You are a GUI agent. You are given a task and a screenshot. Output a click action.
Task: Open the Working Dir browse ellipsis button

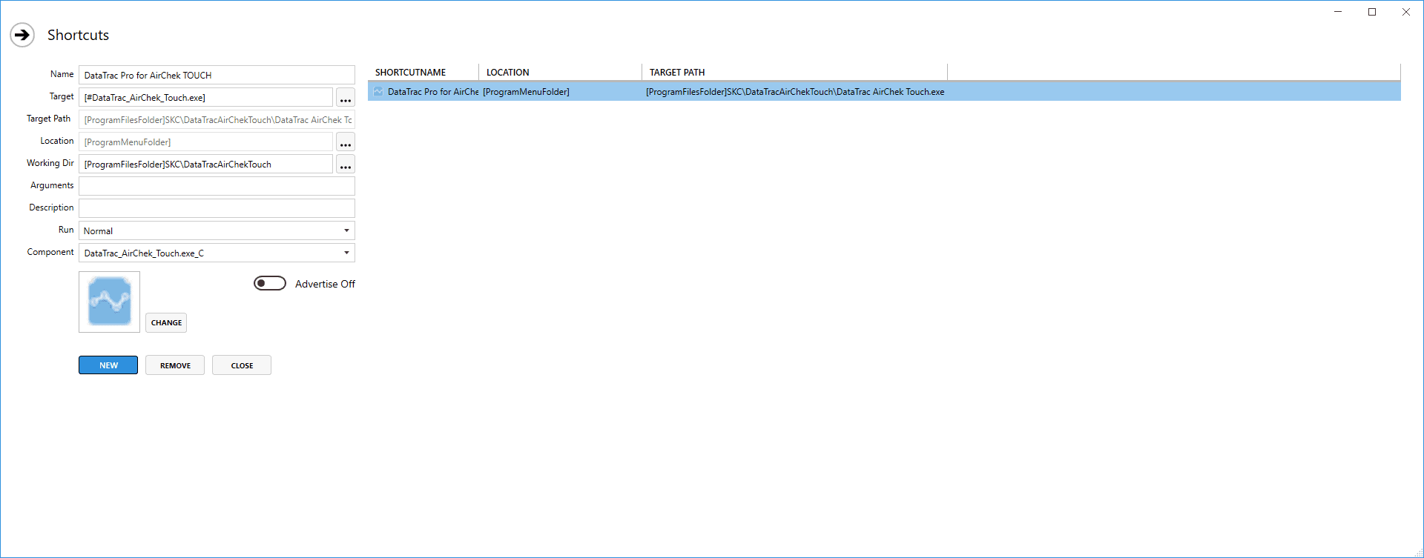pyautogui.click(x=345, y=165)
